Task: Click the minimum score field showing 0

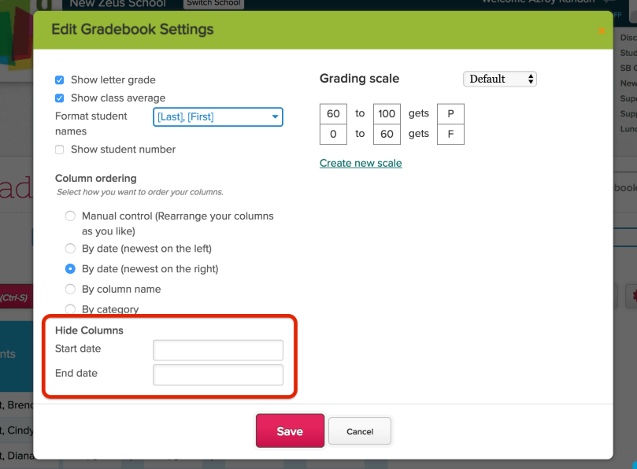Action: pos(333,134)
